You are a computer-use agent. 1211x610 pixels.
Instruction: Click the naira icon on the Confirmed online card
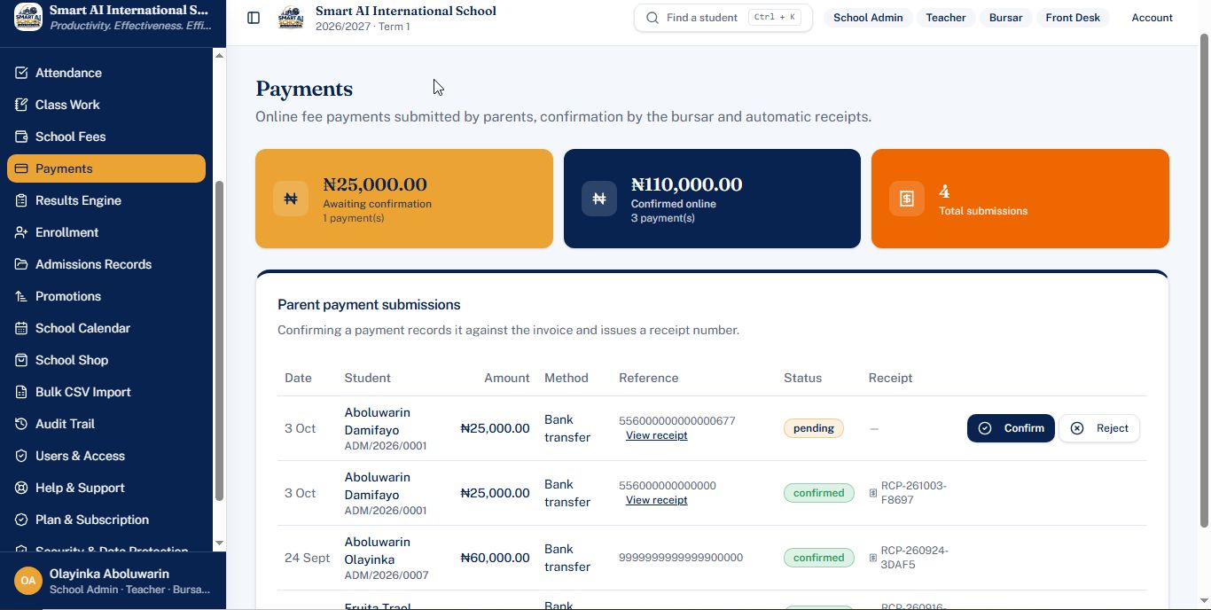point(599,199)
